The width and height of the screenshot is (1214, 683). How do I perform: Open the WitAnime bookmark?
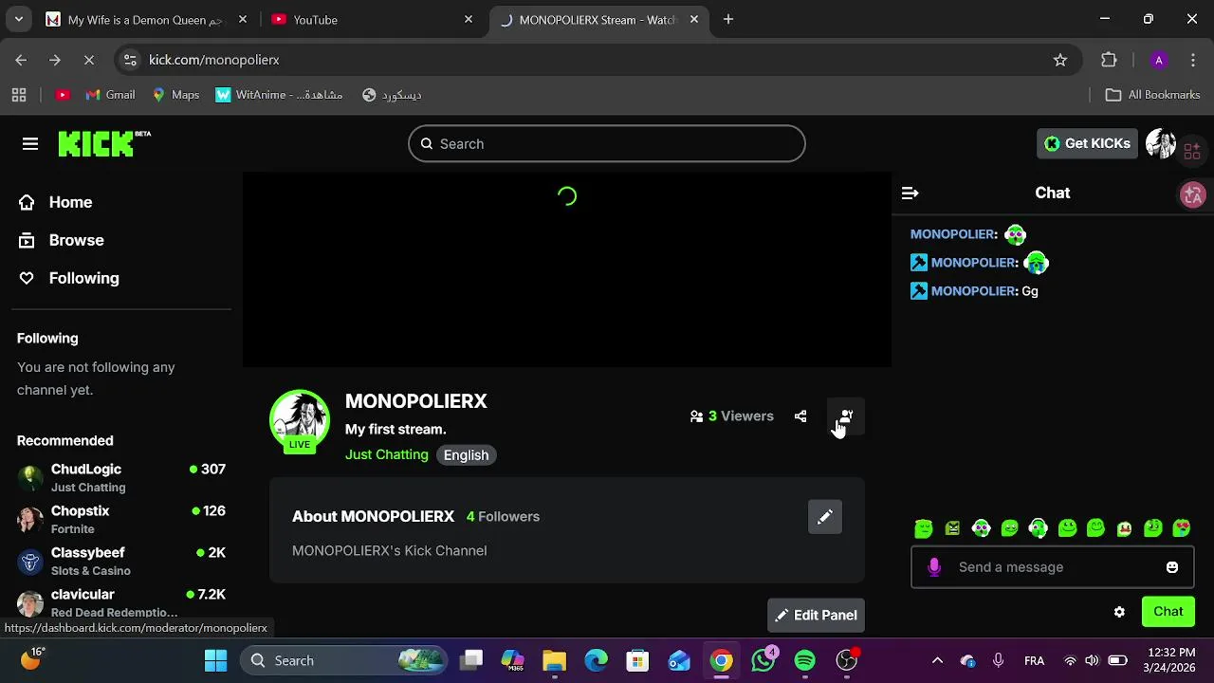280,95
